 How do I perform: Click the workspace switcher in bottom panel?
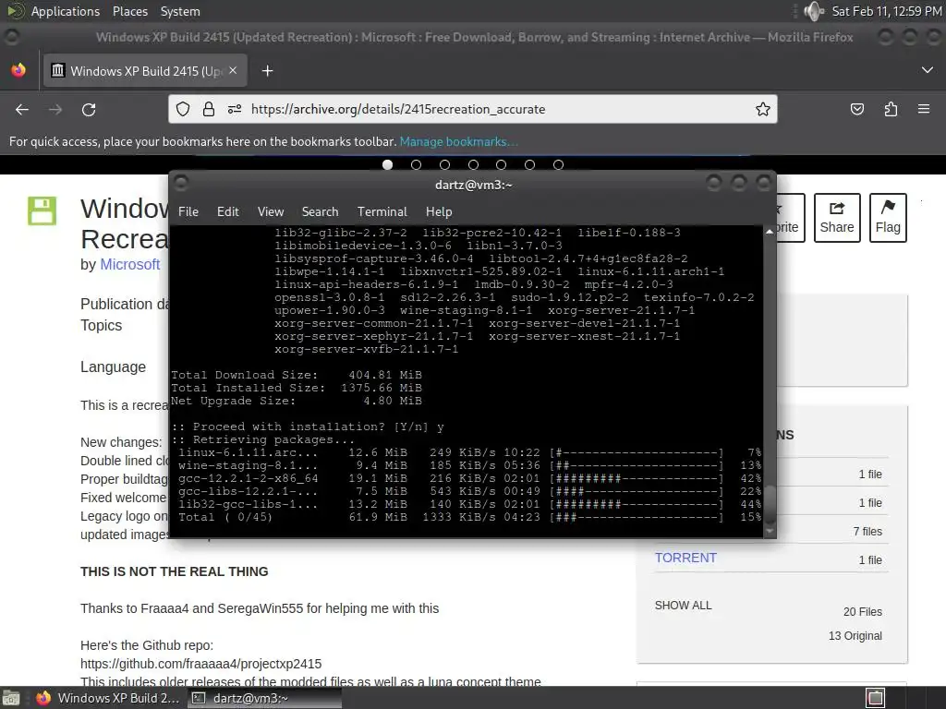[876, 698]
